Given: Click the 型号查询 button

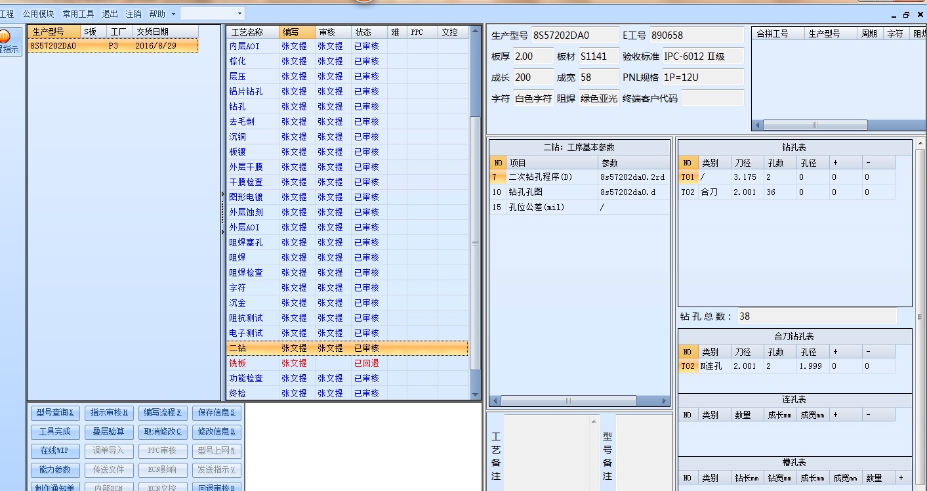Looking at the screenshot, I should pos(55,413).
